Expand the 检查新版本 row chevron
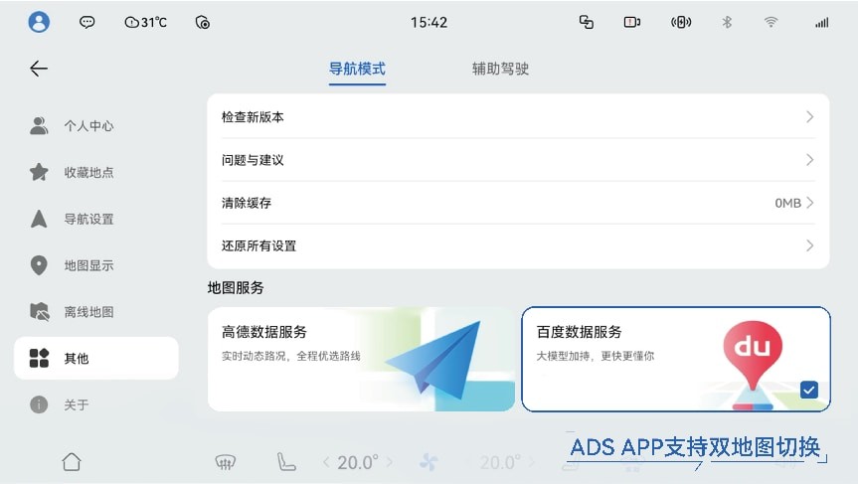The image size is (858, 484). [810, 117]
